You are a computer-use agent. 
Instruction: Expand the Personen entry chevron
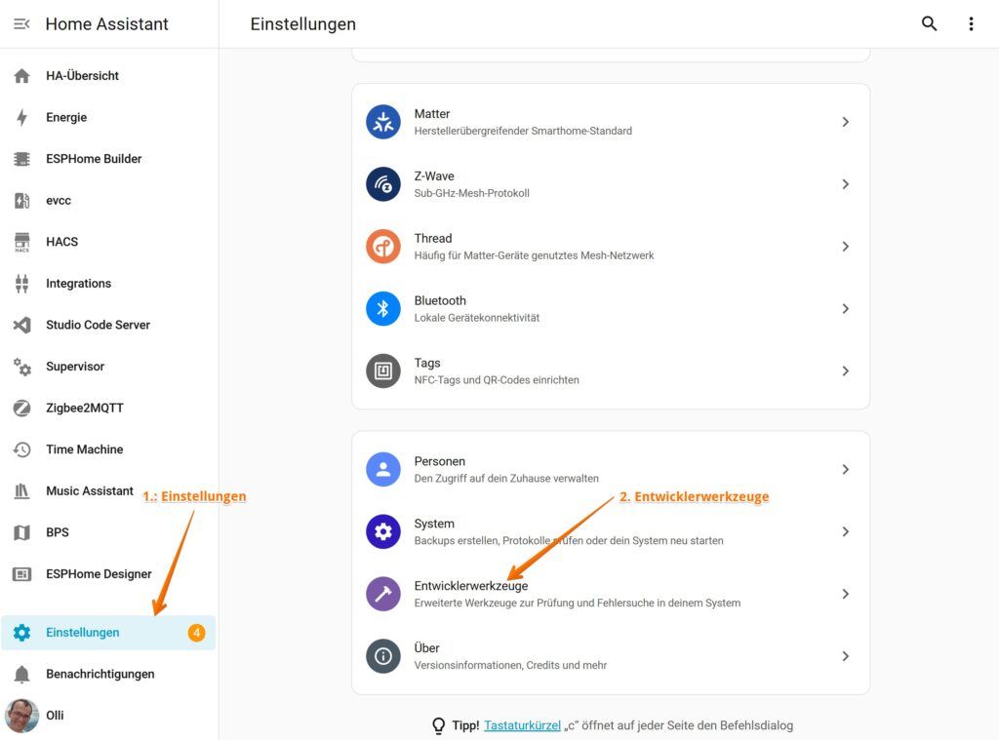pos(845,469)
